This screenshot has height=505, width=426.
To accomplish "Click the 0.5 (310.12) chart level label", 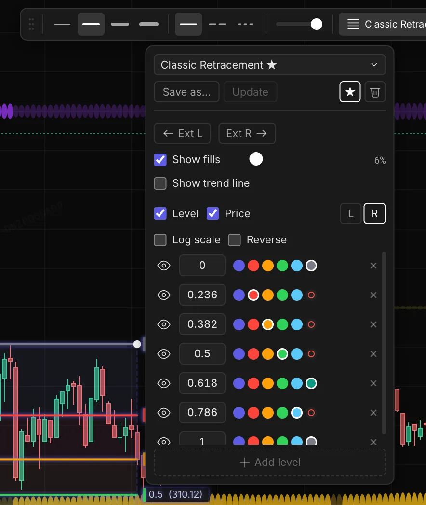I will pyautogui.click(x=176, y=494).
